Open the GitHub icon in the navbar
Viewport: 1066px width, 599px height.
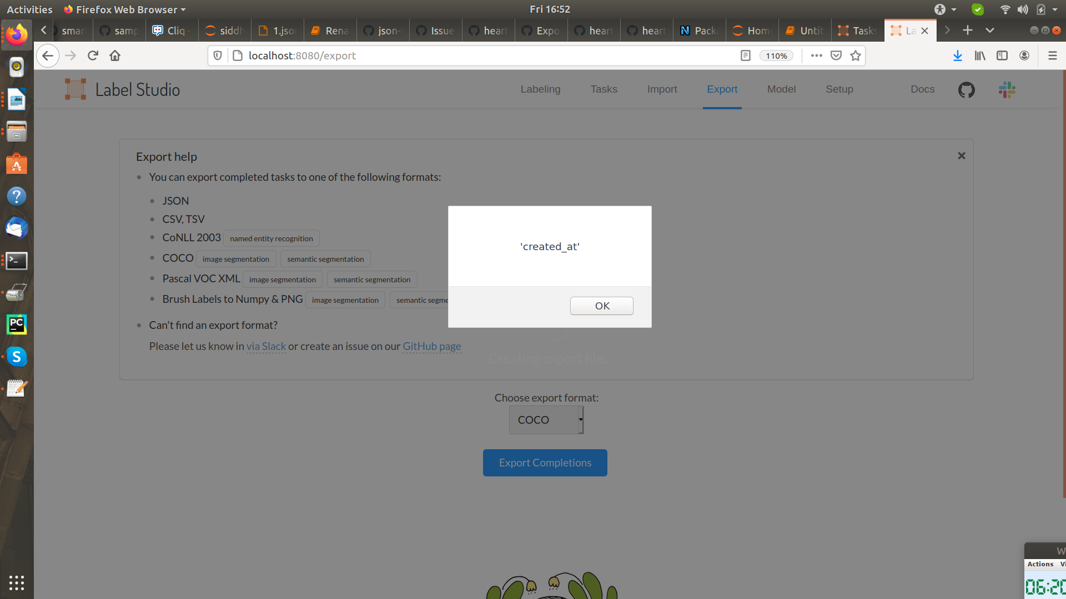966,89
